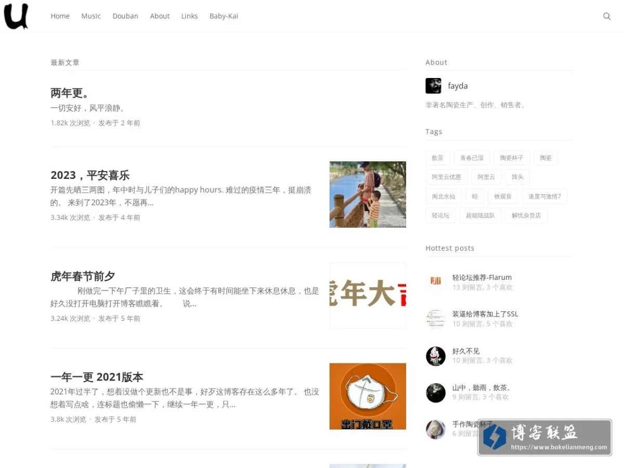Open hottest post 轻论坛推荐-Flarum
624x468 pixels.
click(482, 277)
